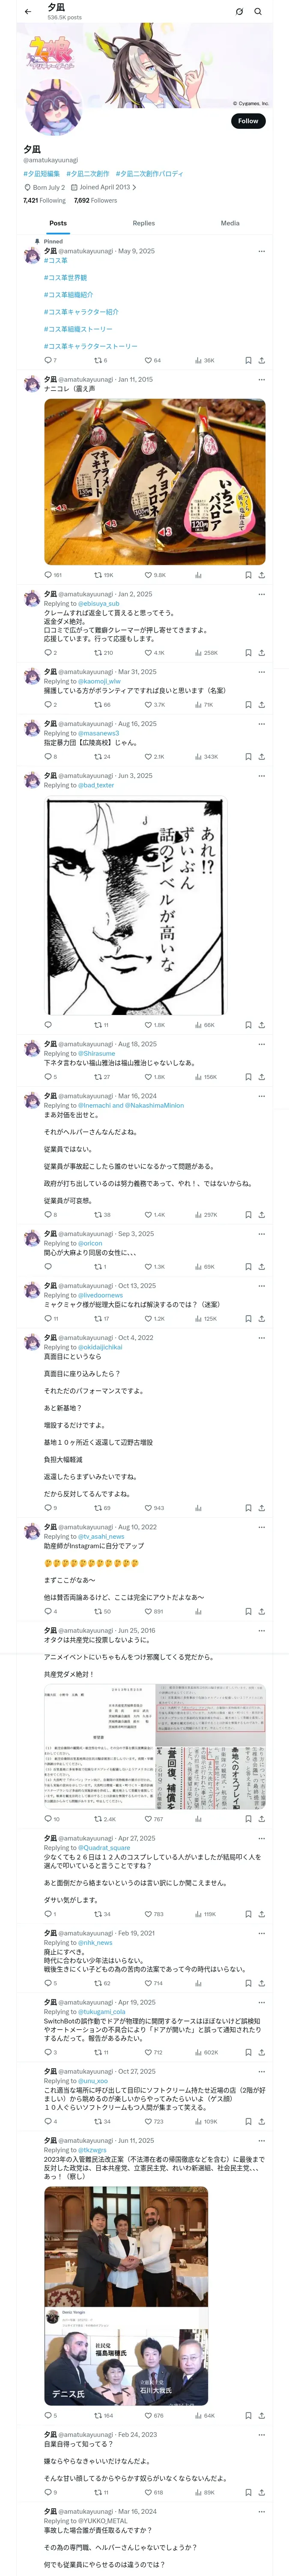The width and height of the screenshot is (289, 2576).
Task: Reply to the pinned post
Action: [x=49, y=360]
